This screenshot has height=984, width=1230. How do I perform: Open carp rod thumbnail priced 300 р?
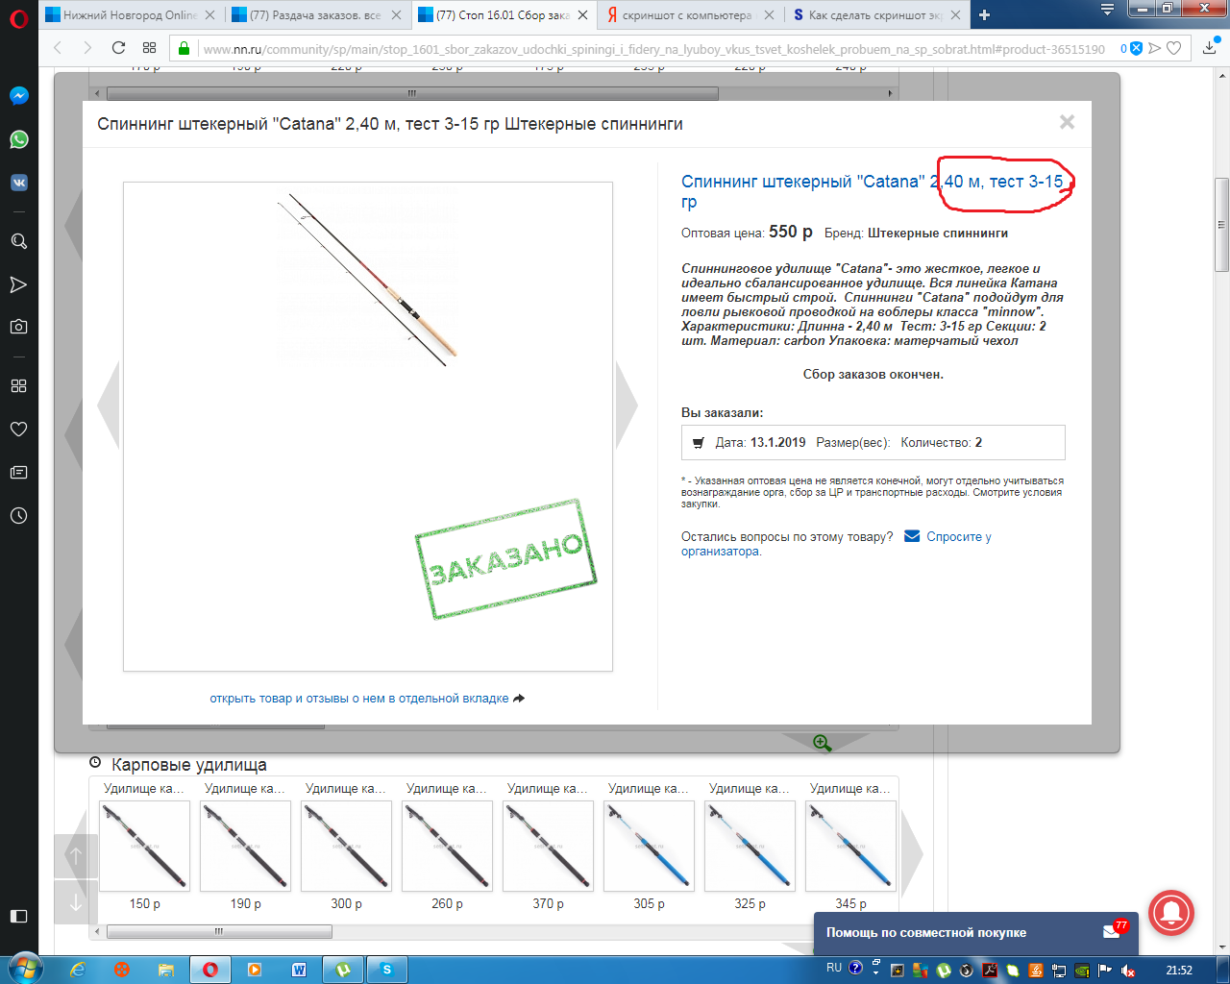point(347,847)
